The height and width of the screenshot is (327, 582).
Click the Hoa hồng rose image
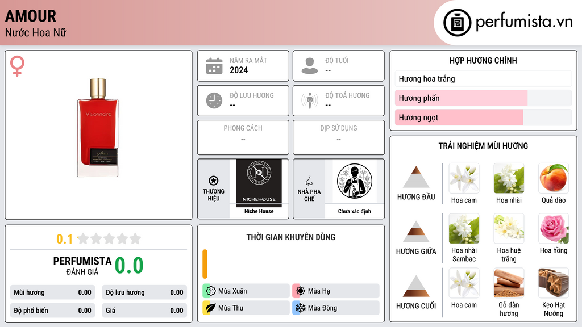(554, 228)
